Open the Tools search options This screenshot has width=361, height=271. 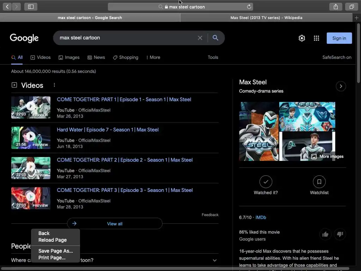click(213, 58)
